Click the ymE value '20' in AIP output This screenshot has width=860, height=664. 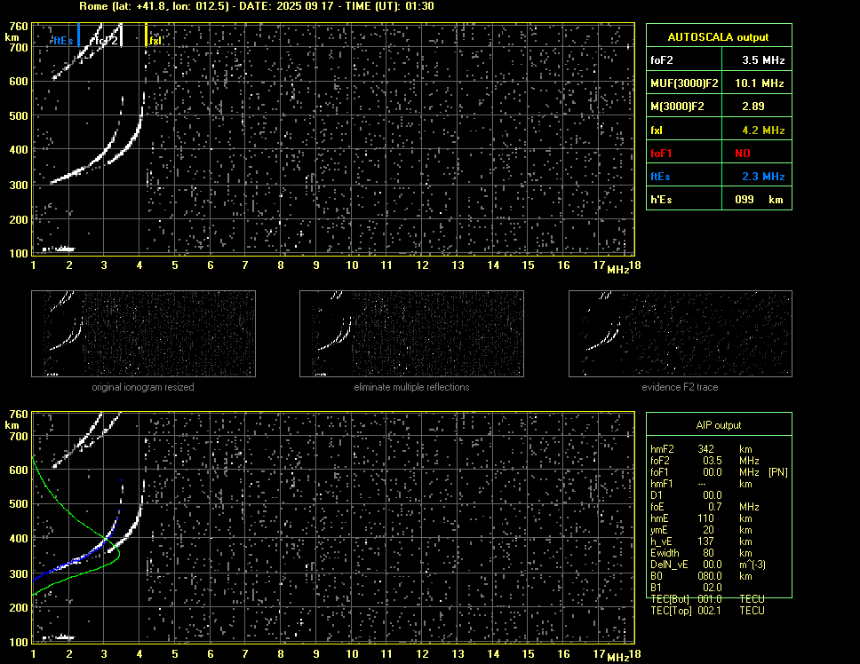(x=709, y=530)
